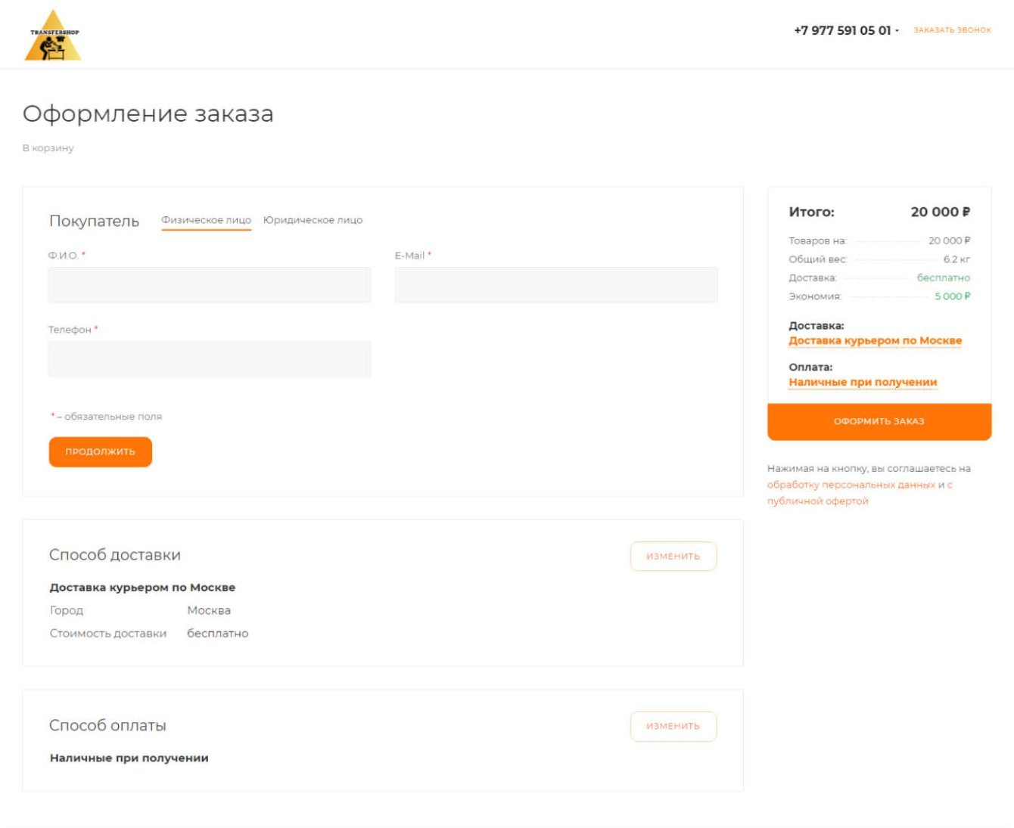The height and width of the screenshot is (828, 1014).
Task: Click Изменить in Способ доставки section
Action: point(673,557)
